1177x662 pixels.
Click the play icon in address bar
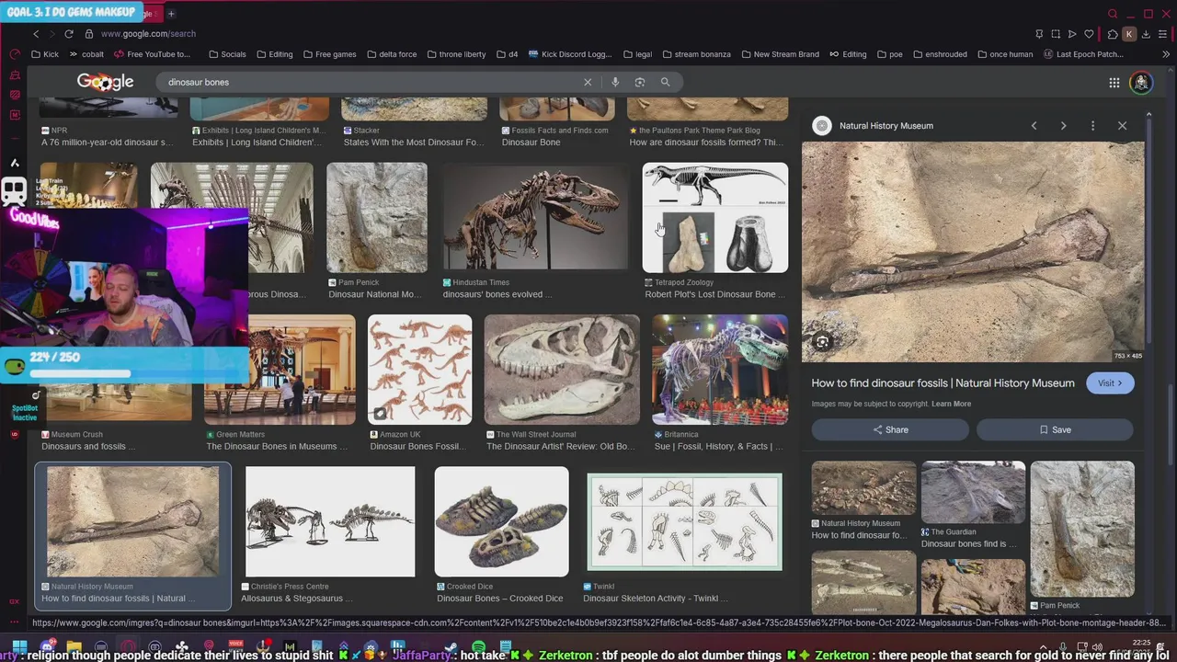(1072, 34)
